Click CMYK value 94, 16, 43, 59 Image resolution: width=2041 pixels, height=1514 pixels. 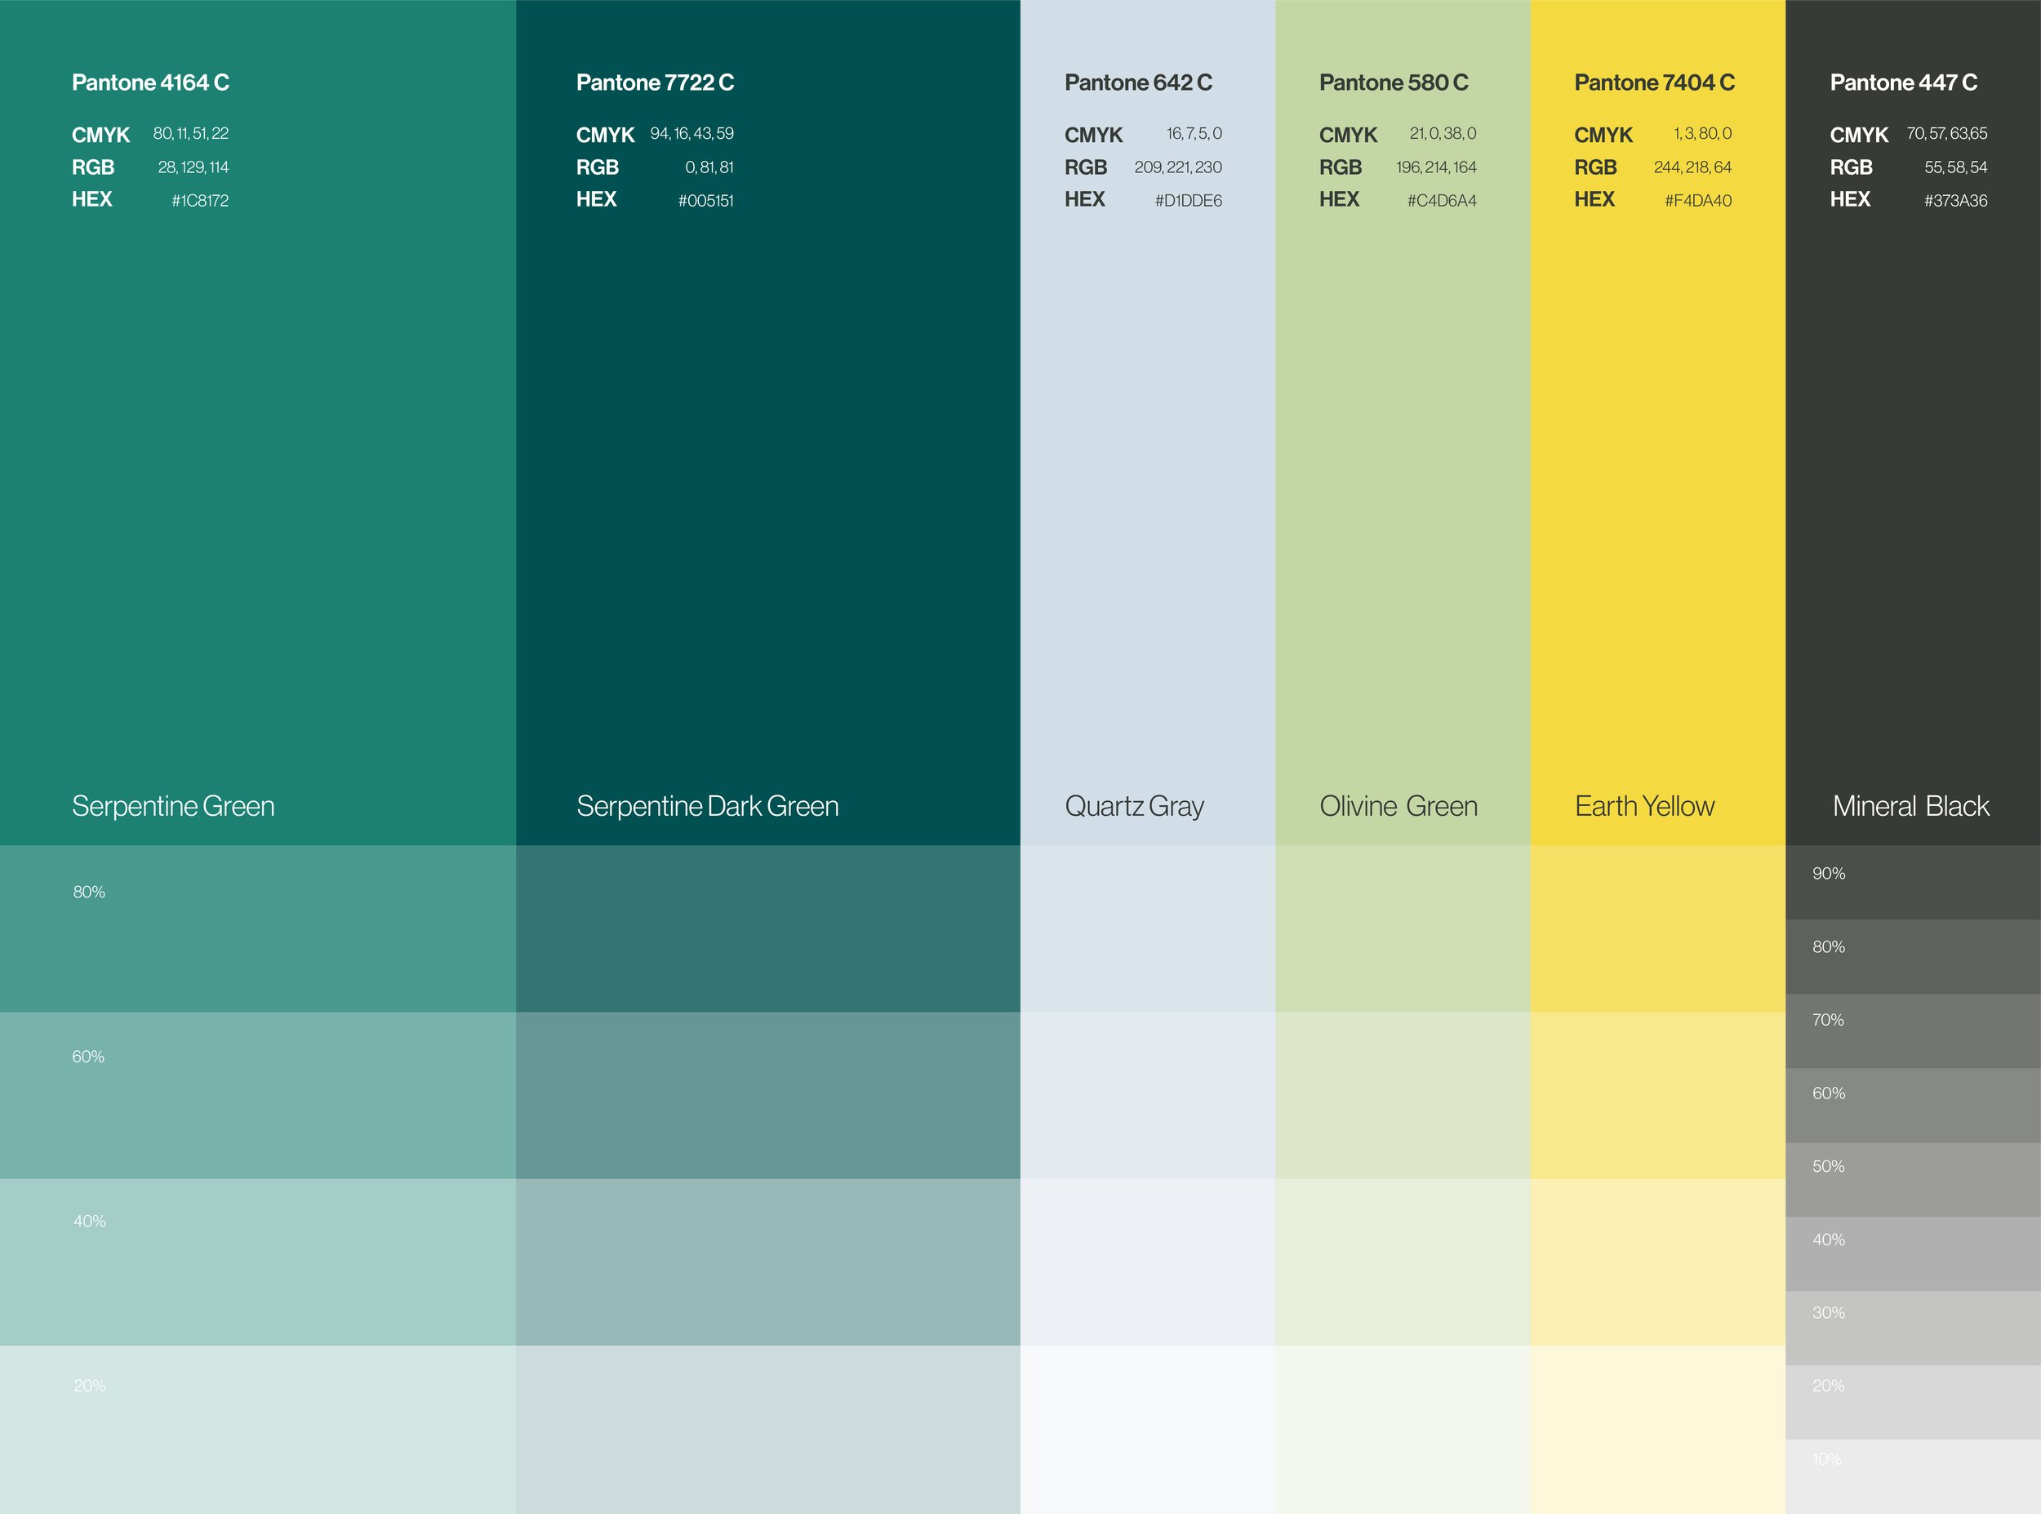point(691,134)
